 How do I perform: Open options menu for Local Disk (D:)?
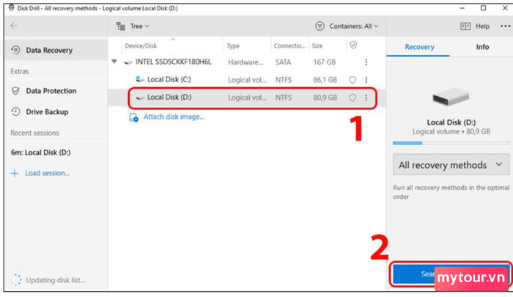point(366,98)
